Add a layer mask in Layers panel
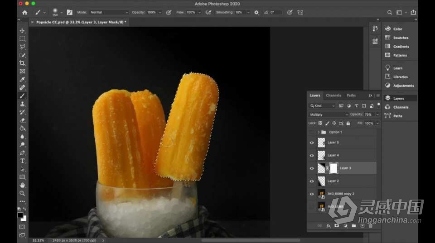 337,226
